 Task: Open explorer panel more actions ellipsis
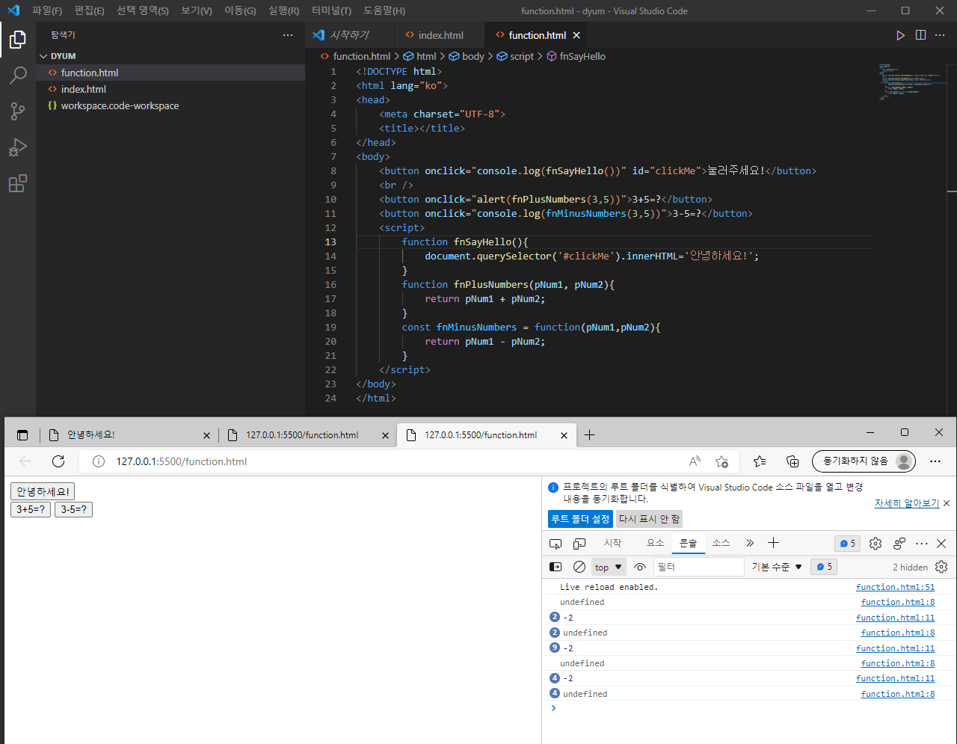coord(288,35)
